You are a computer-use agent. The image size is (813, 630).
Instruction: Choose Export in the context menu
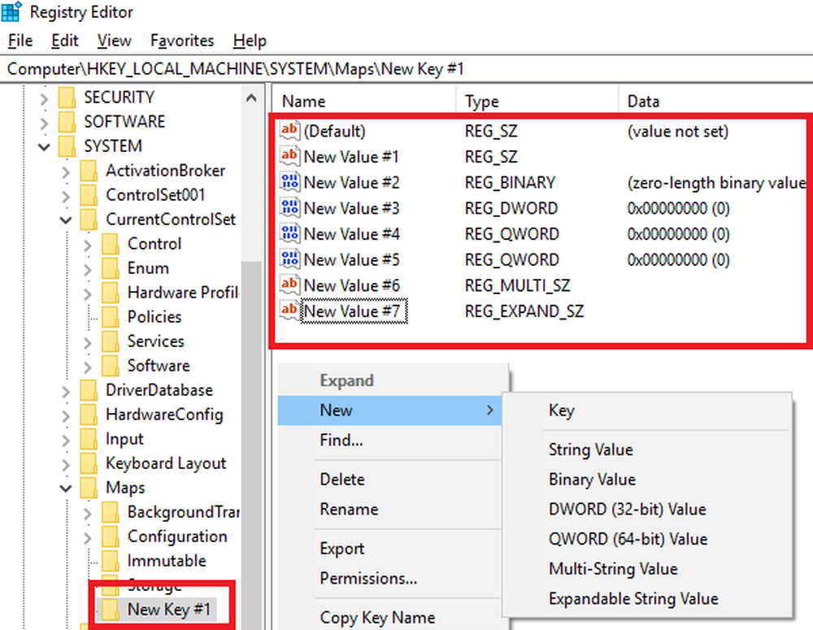point(389,549)
